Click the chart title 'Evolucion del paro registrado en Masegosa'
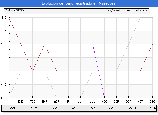 point(78,3)
